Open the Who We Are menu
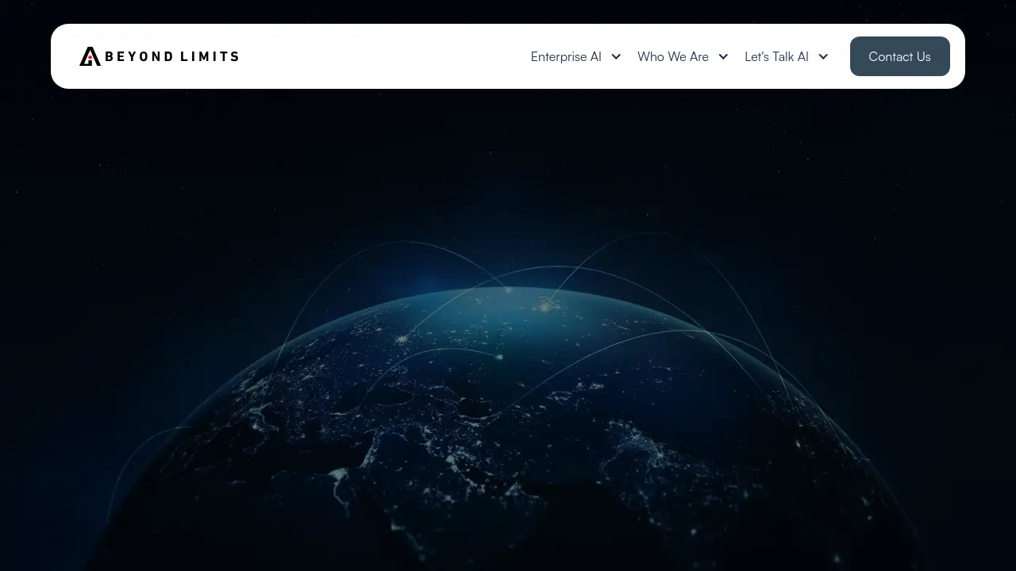 click(x=673, y=56)
